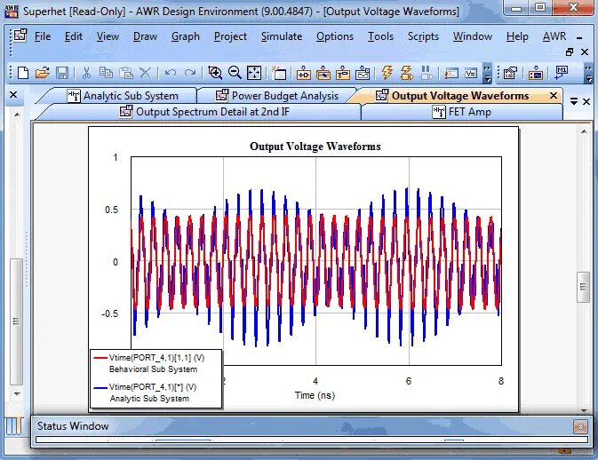Click the Paste clipboard icon
The height and width of the screenshot is (460, 598).
click(126, 73)
